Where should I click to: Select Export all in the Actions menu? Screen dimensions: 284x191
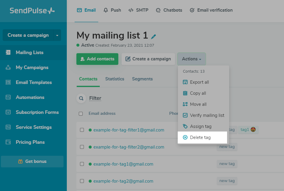click(x=199, y=82)
